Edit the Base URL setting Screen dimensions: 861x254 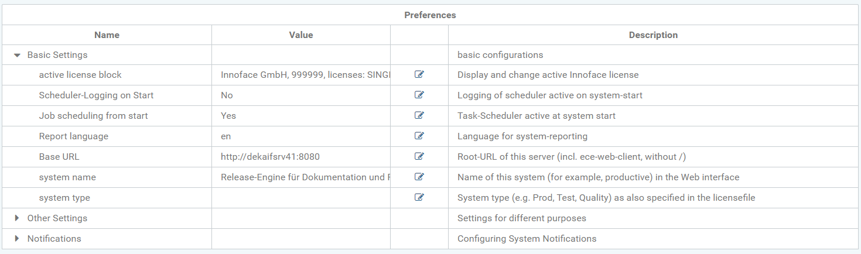419,156
